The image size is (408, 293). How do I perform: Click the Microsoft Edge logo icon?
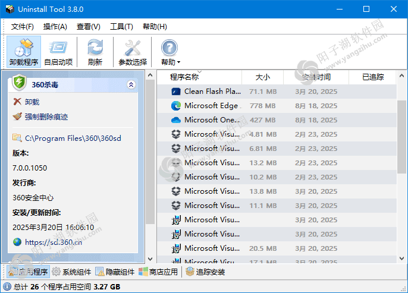tap(176, 106)
